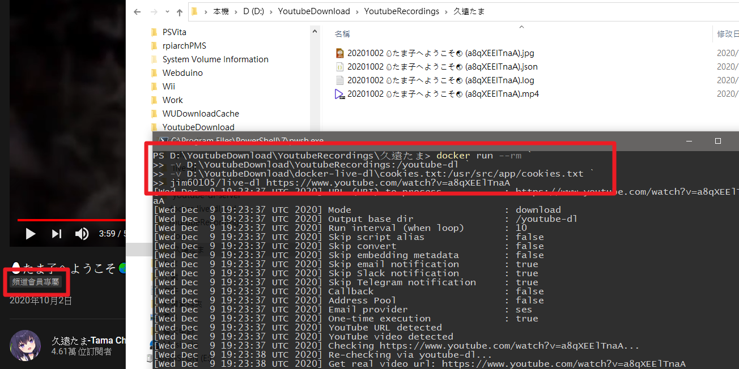Expand chevron after YoutubeRecordings breadcrumb

pyautogui.click(x=446, y=11)
